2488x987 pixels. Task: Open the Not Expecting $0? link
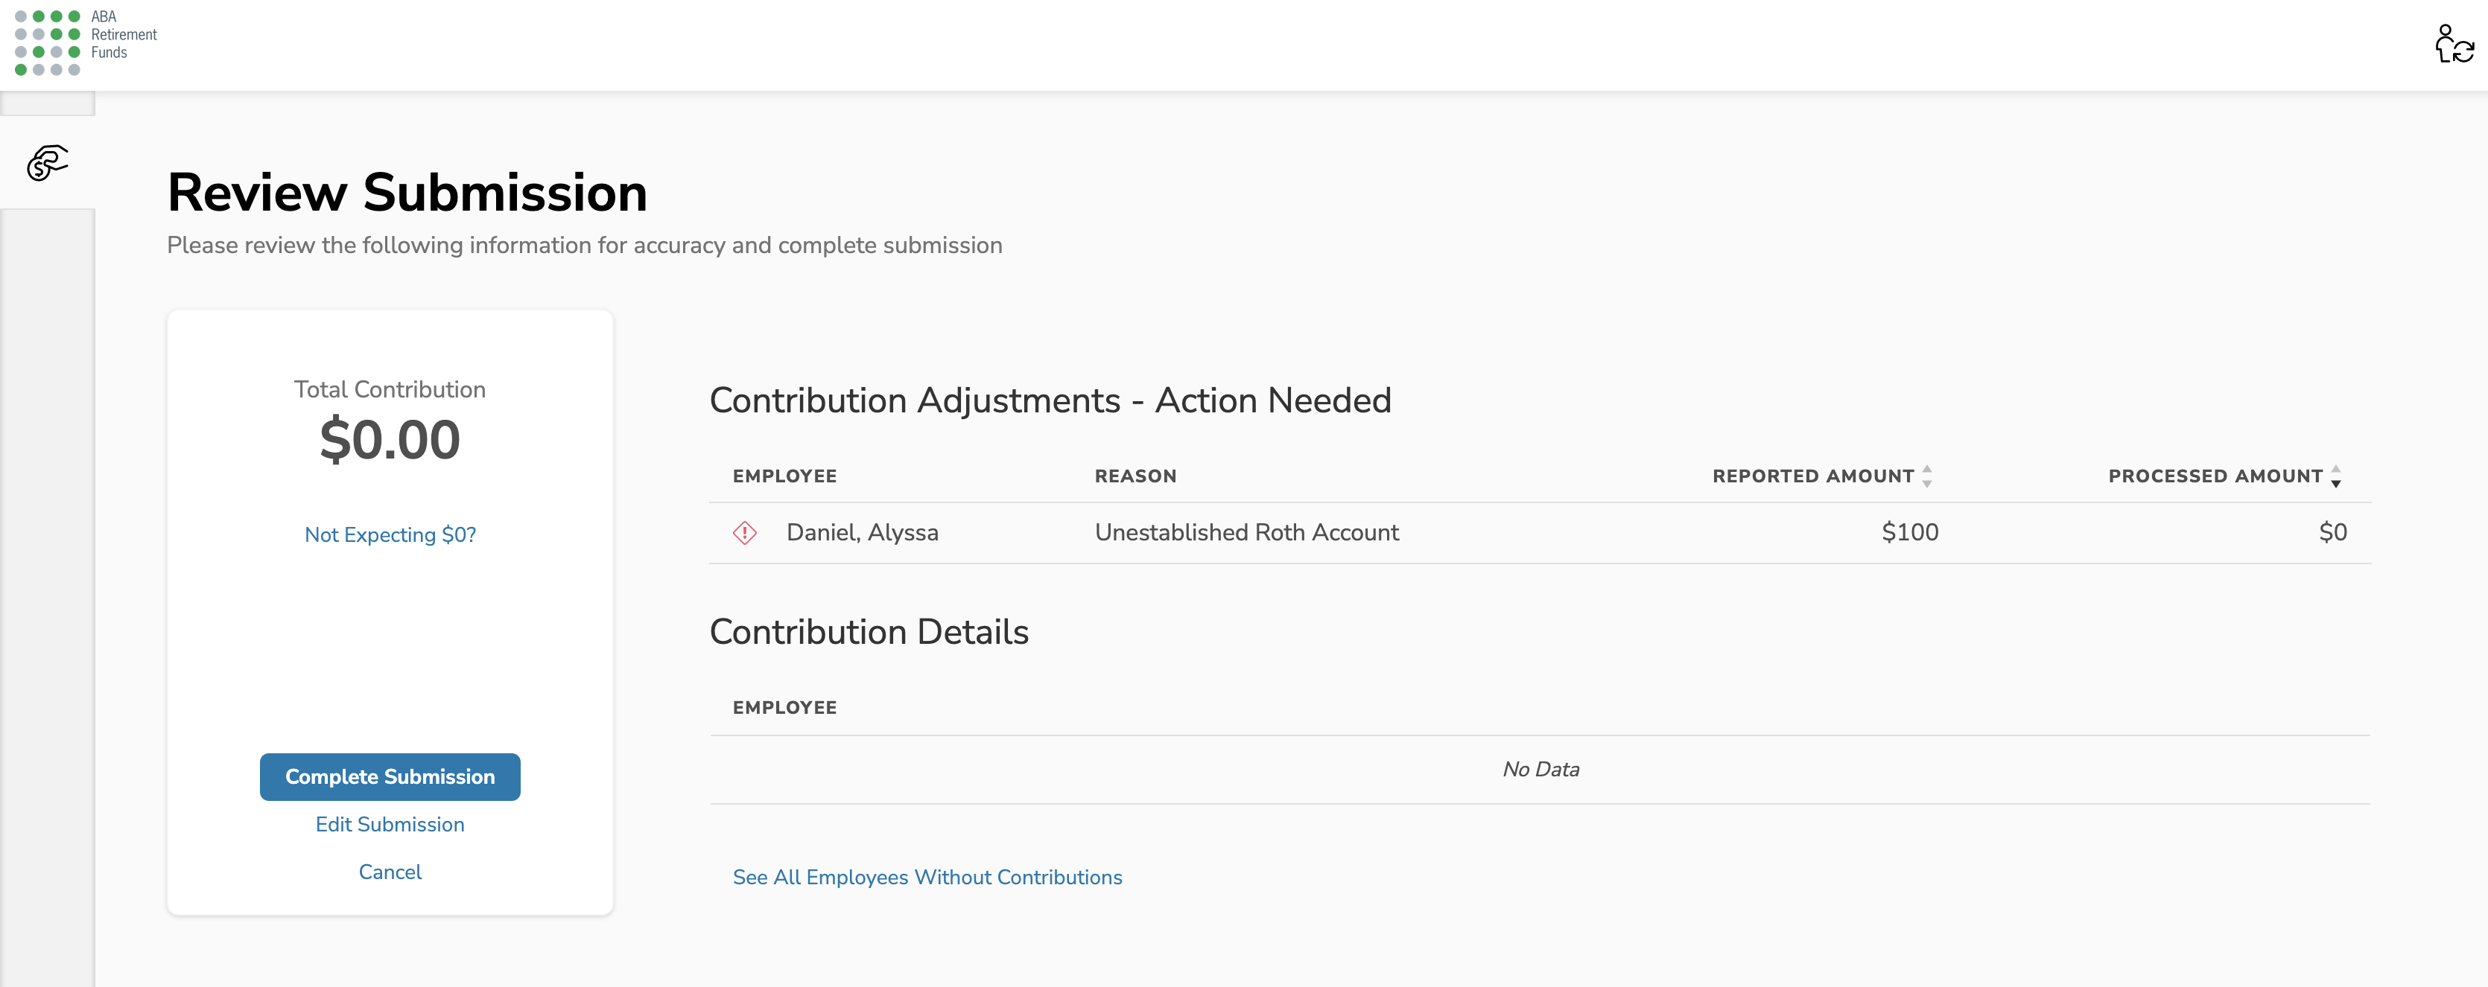390,534
